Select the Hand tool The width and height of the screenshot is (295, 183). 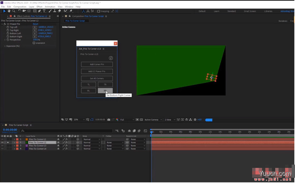[x=9, y=11]
